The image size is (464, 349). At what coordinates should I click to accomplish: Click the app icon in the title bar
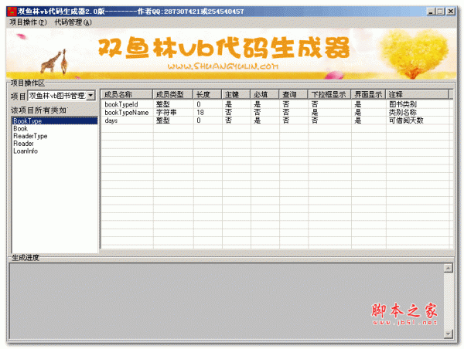pyautogui.click(x=12, y=12)
